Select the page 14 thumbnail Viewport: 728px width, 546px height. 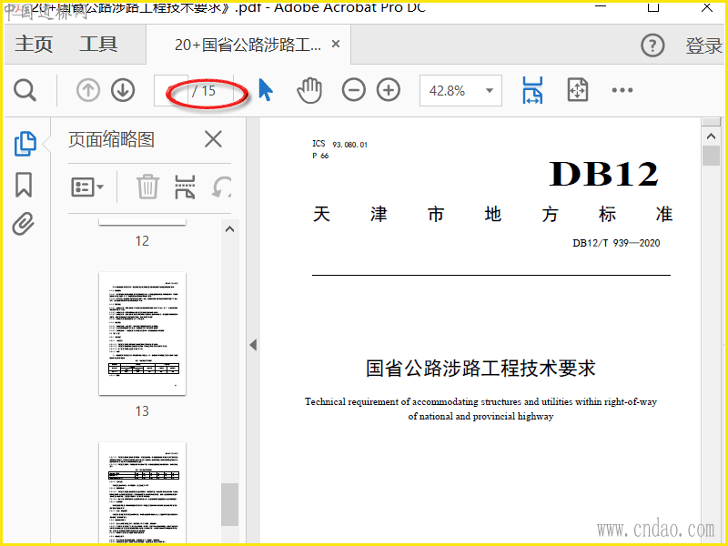pos(143,493)
